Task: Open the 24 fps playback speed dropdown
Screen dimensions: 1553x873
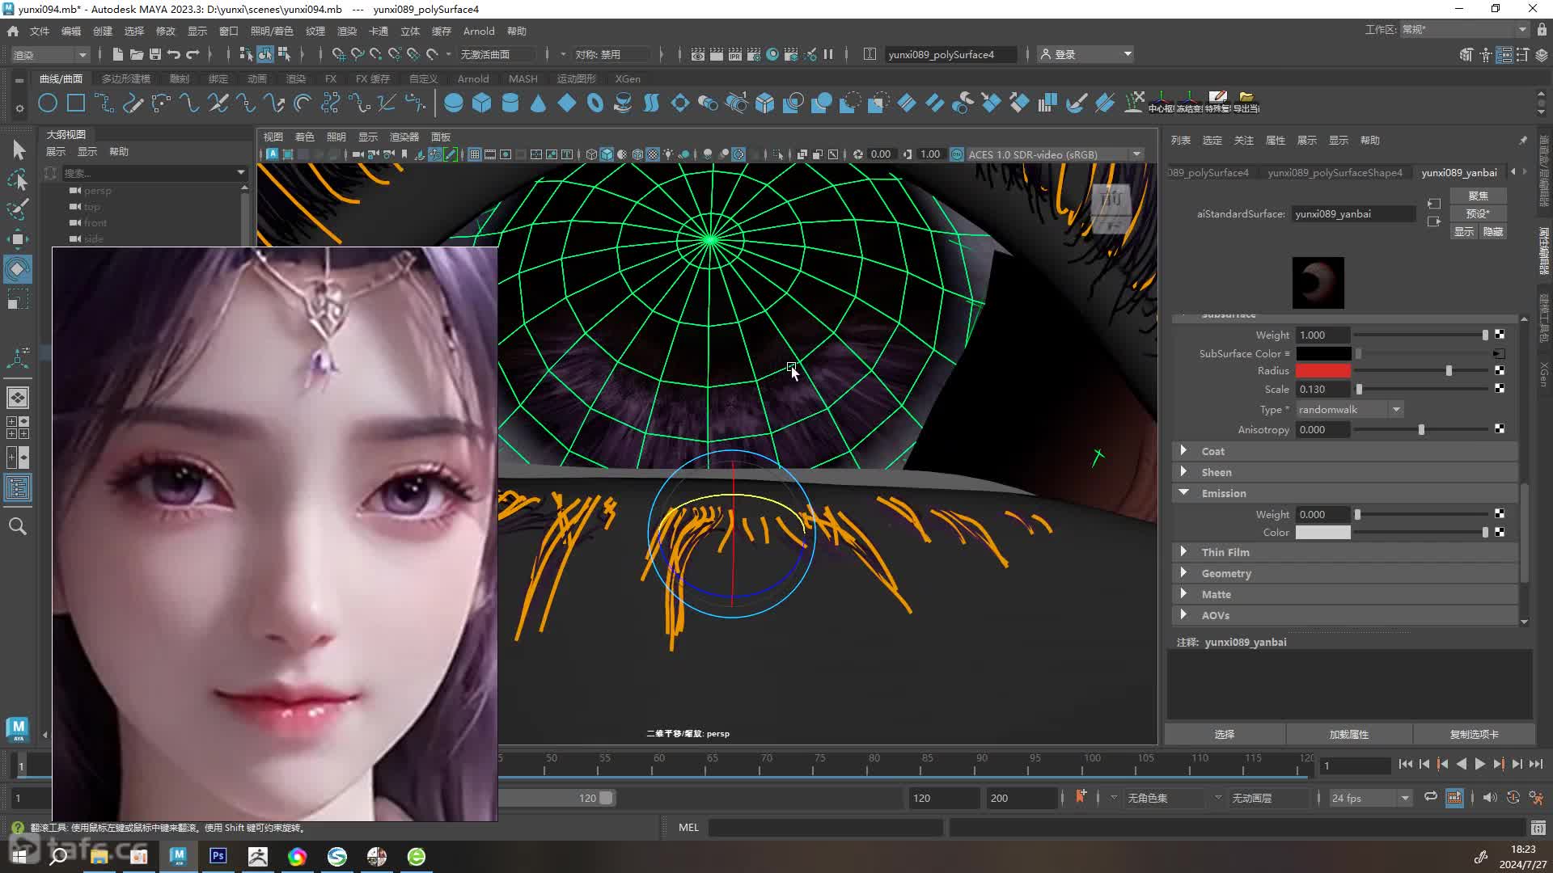Action: point(1370,798)
